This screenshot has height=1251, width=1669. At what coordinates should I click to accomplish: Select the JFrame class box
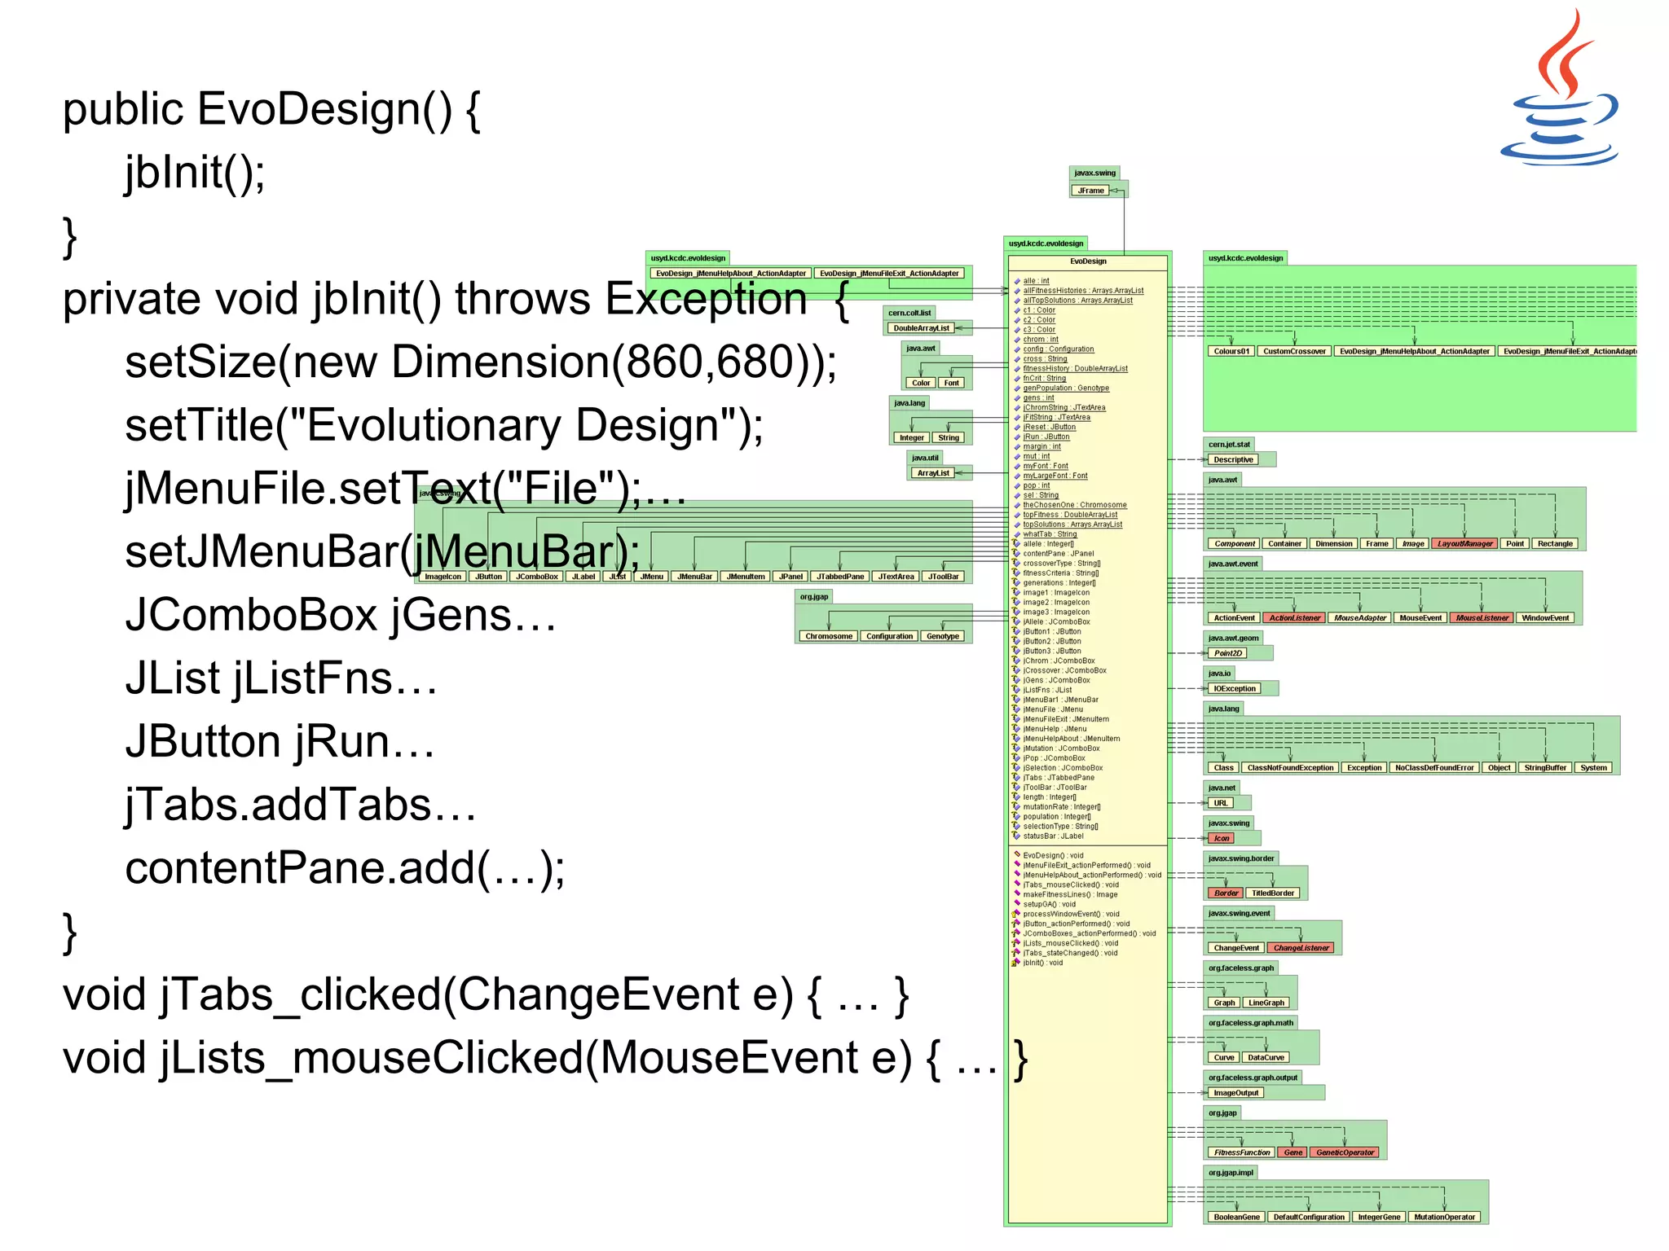coord(1090,191)
